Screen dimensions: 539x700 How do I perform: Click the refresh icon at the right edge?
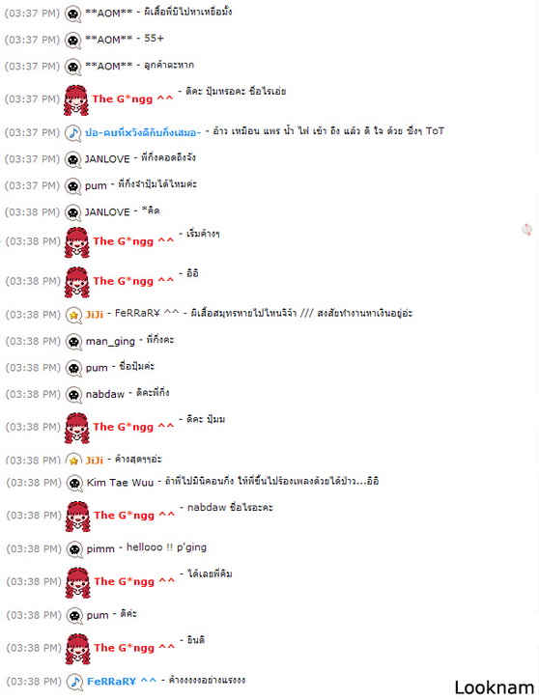[527, 230]
